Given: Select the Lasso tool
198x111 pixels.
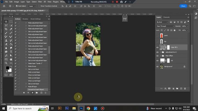Looking at the screenshot, I should click(x=6, y=25).
